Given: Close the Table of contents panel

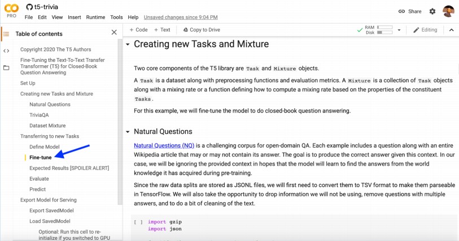Looking at the screenshot, I should tap(114, 33).
